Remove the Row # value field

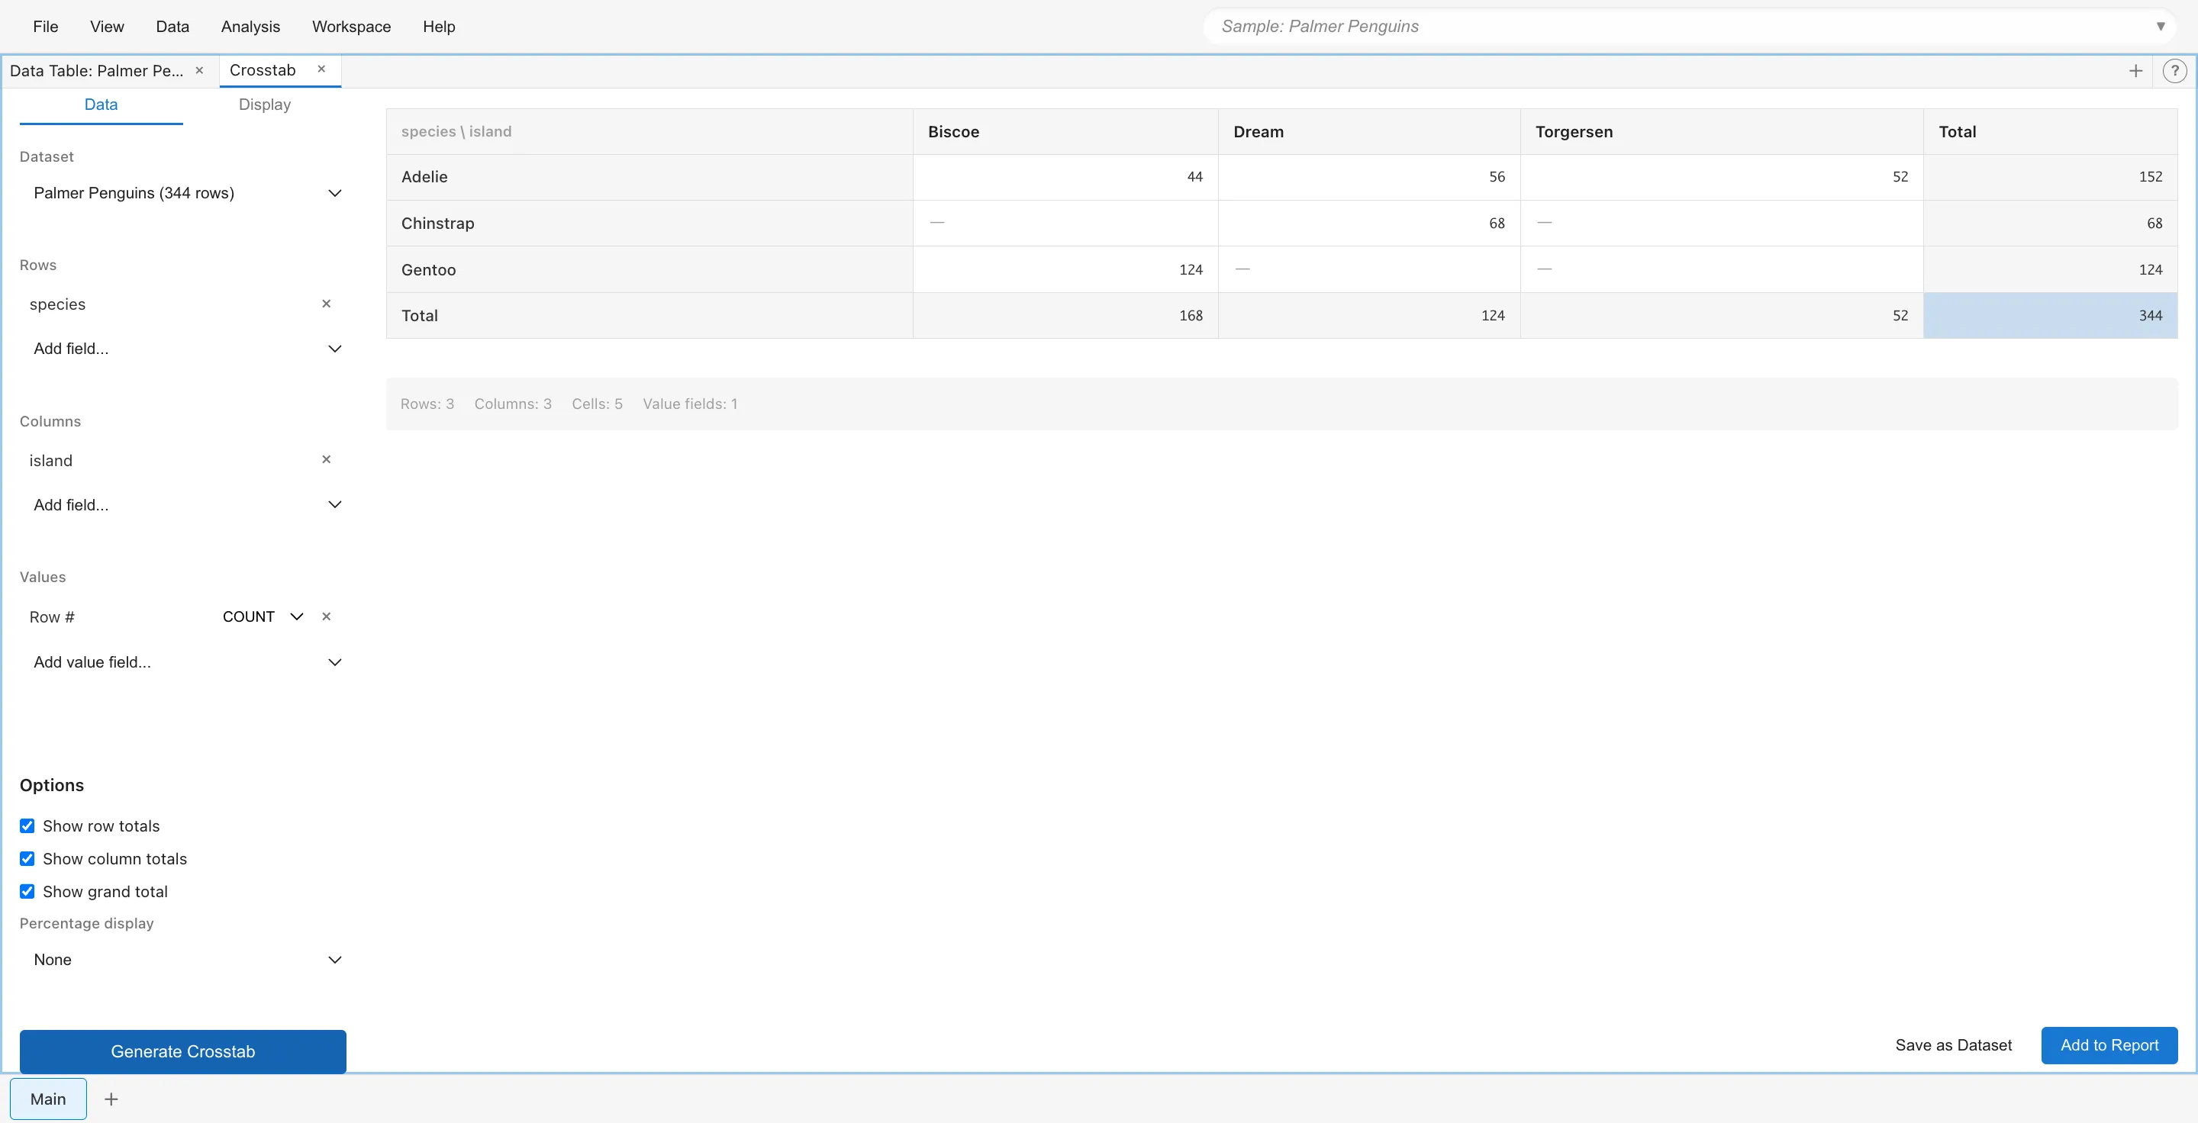point(326,616)
